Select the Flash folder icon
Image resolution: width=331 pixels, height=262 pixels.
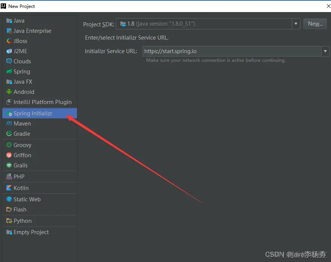pyautogui.click(x=9, y=210)
